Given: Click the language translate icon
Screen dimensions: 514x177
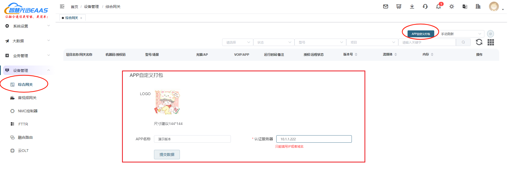Looking at the screenshot, I should coord(465,7).
